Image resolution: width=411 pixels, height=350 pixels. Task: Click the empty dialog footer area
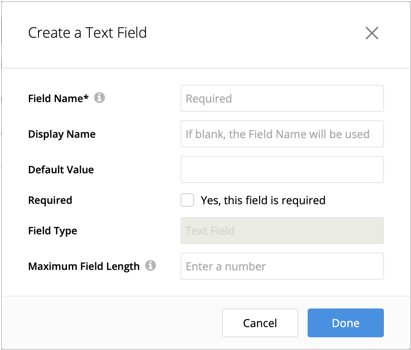(x=110, y=323)
